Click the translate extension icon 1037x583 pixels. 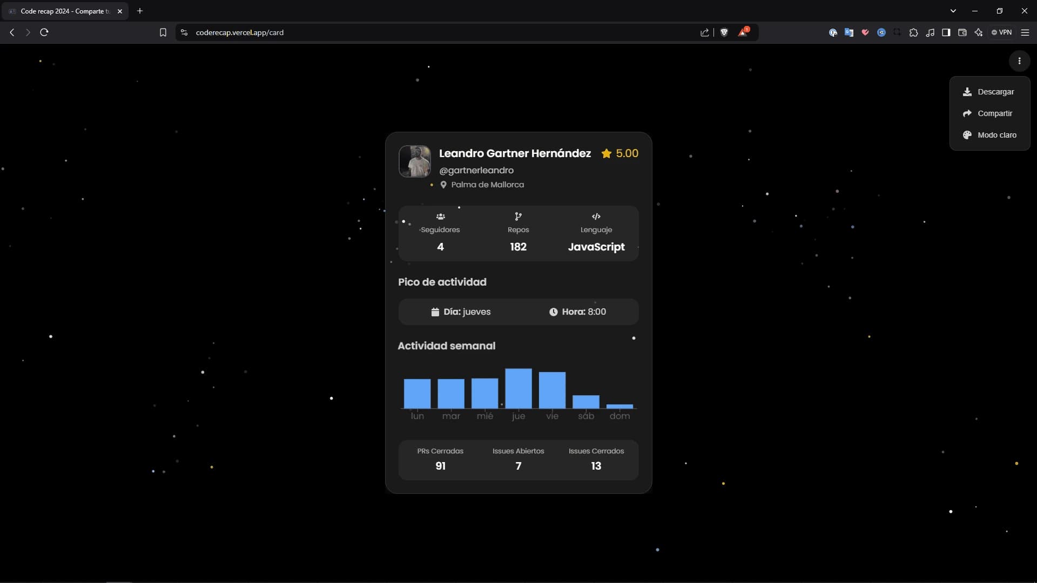pos(849,32)
